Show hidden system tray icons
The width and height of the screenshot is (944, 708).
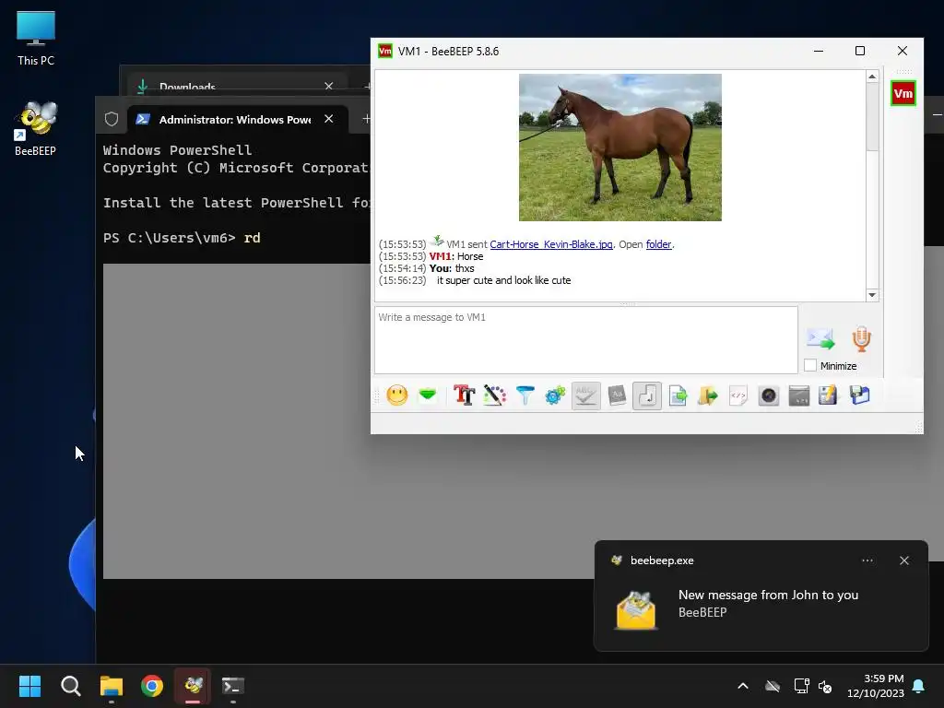click(743, 686)
